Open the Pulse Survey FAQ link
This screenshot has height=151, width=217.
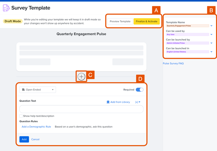click(173, 64)
